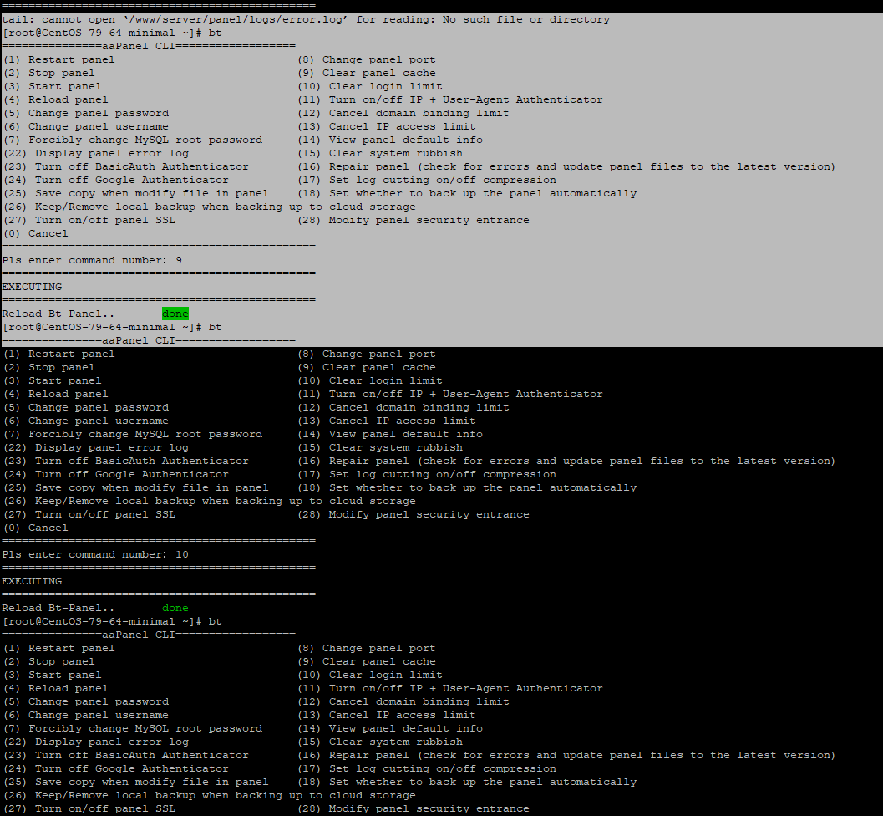
Task: Click '(28) Modify panel security entrance' in gray menu
Action: [x=414, y=221]
